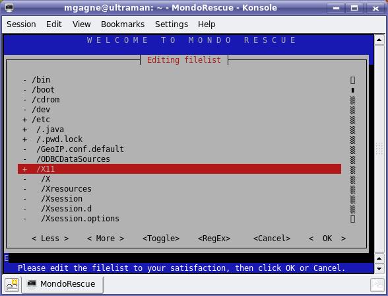This screenshot has width=388, height=296.
Task: Click the terminal icon on MondoRescue tab
Action: (32, 283)
